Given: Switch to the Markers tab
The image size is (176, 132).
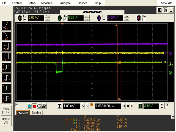Looking at the screenshot, I should click(23, 113).
